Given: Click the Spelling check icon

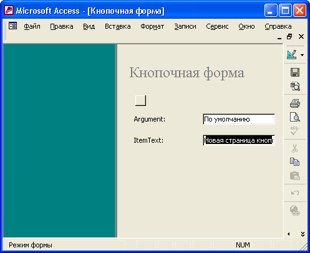Looking at the screenshot, I should 295,131.
